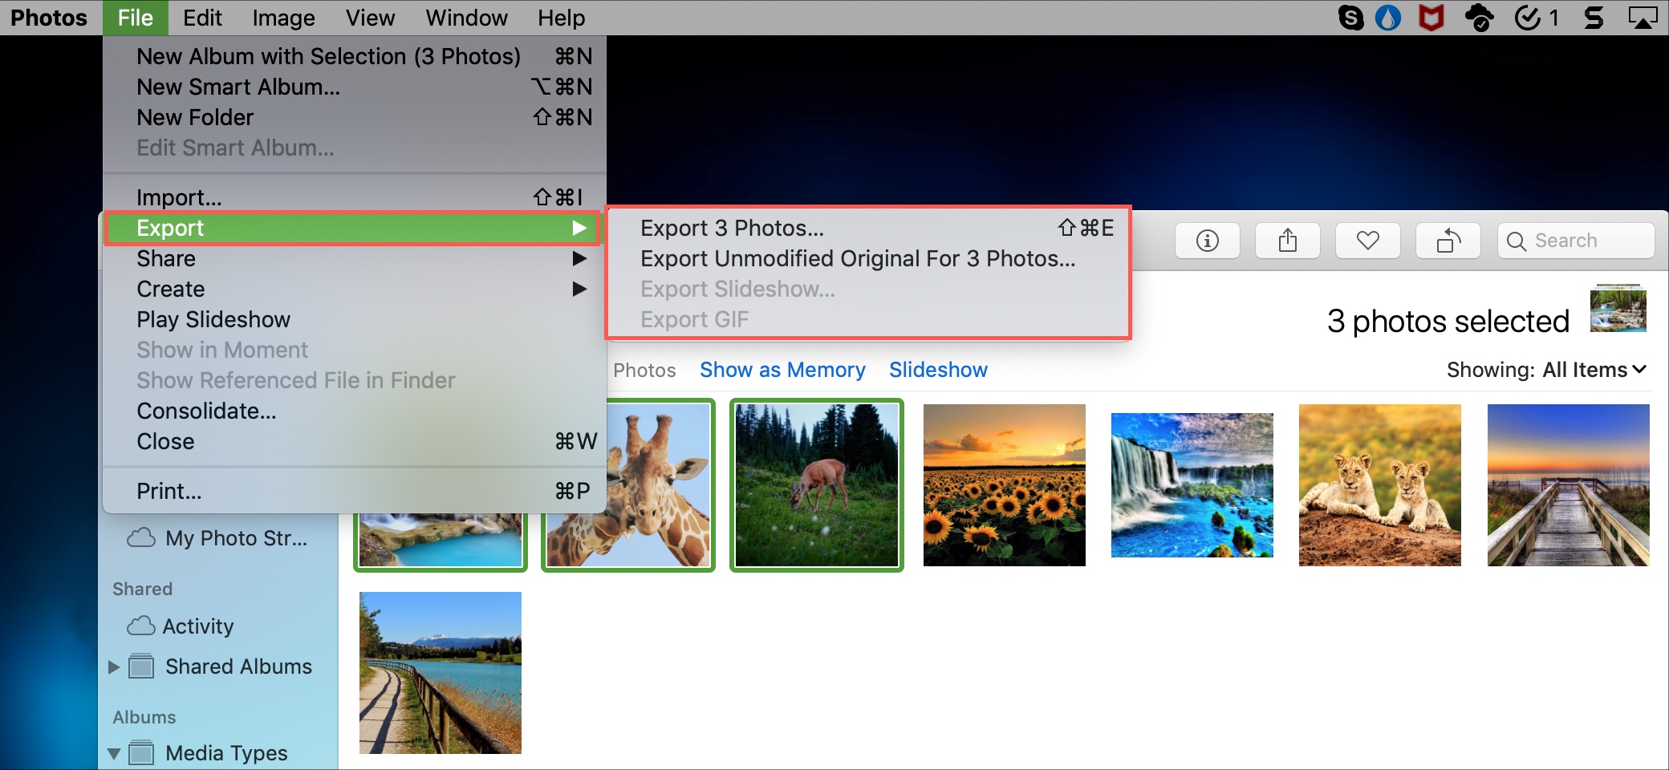Screen dimensions: 1669x770
Task: Click the Shared Albums folder icon
Action: tap(141, 666)
